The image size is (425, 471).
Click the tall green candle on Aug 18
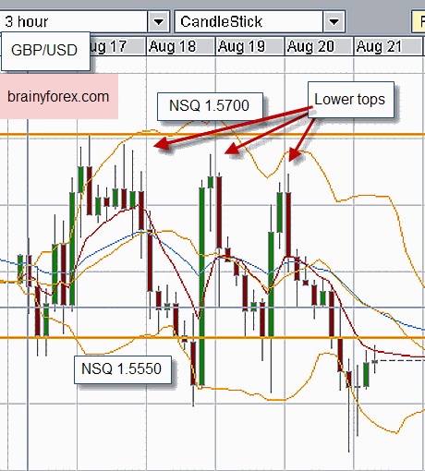tap(202, 286)
